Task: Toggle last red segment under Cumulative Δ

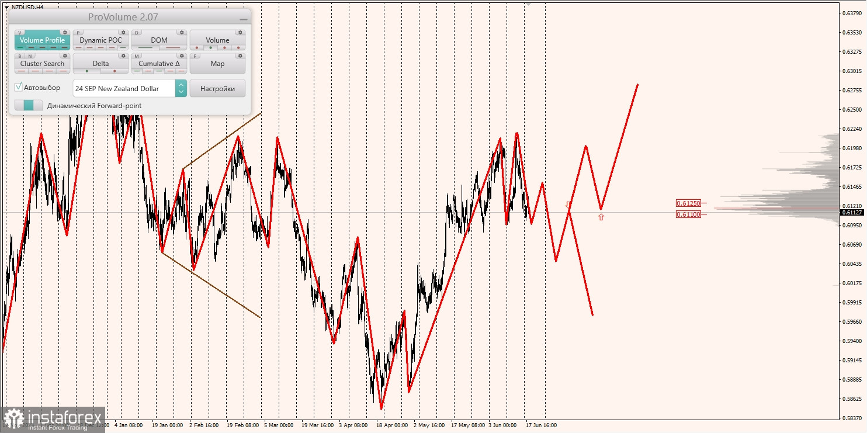Action: pos(181,71)
